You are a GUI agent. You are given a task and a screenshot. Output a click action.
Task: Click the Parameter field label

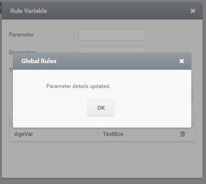tap(21, 35)
